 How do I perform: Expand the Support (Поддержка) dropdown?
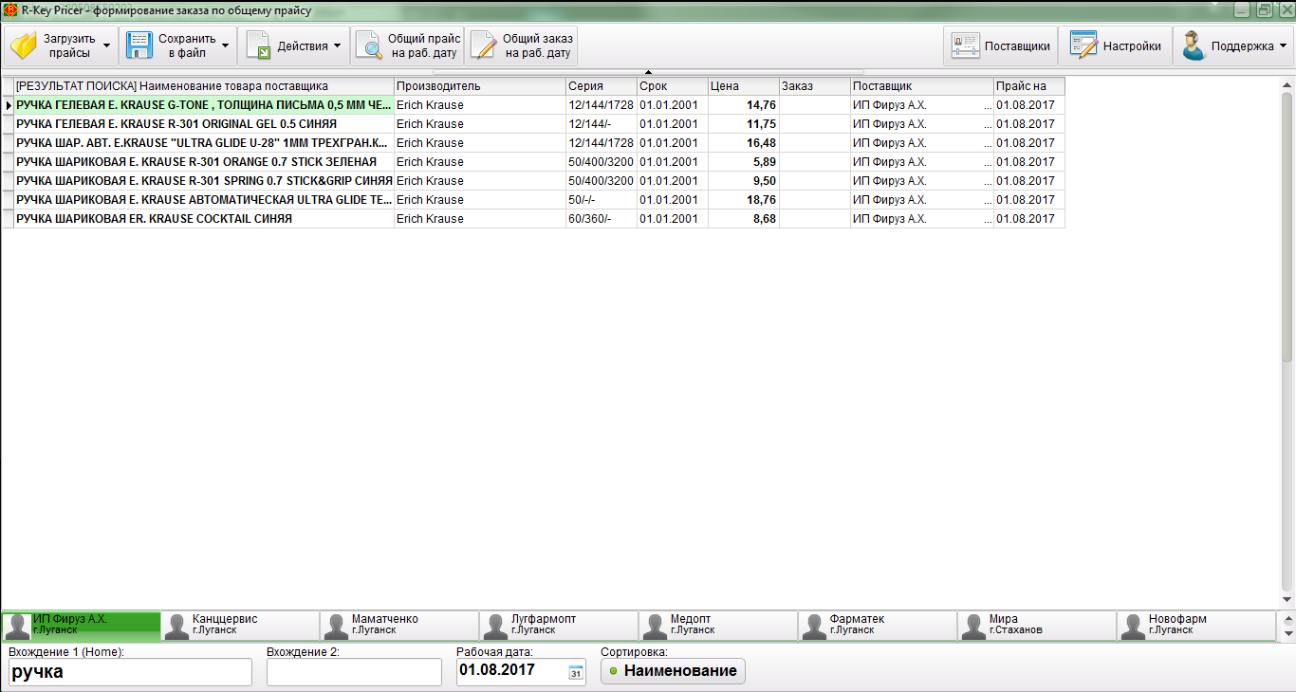(1283, 46)
